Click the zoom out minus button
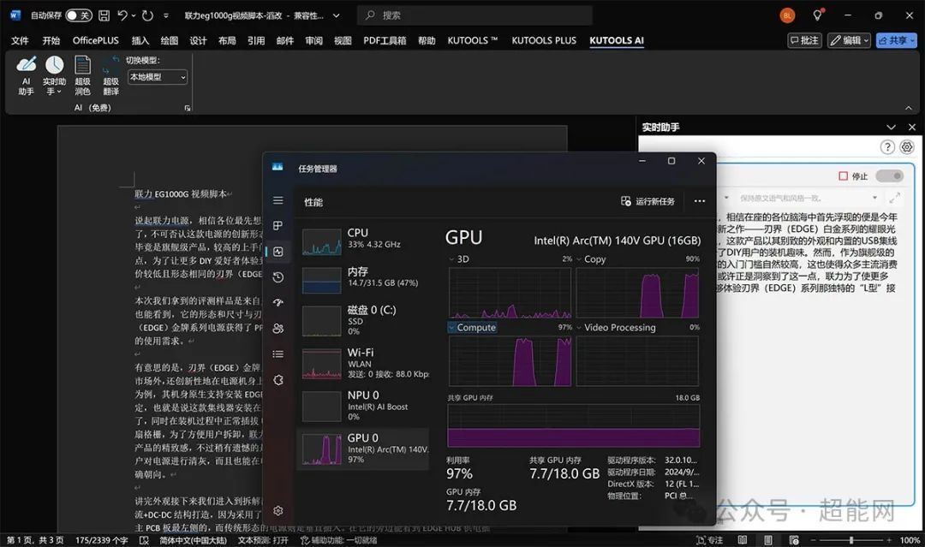Viewport: 925px width, 547px height. [812, 540]
